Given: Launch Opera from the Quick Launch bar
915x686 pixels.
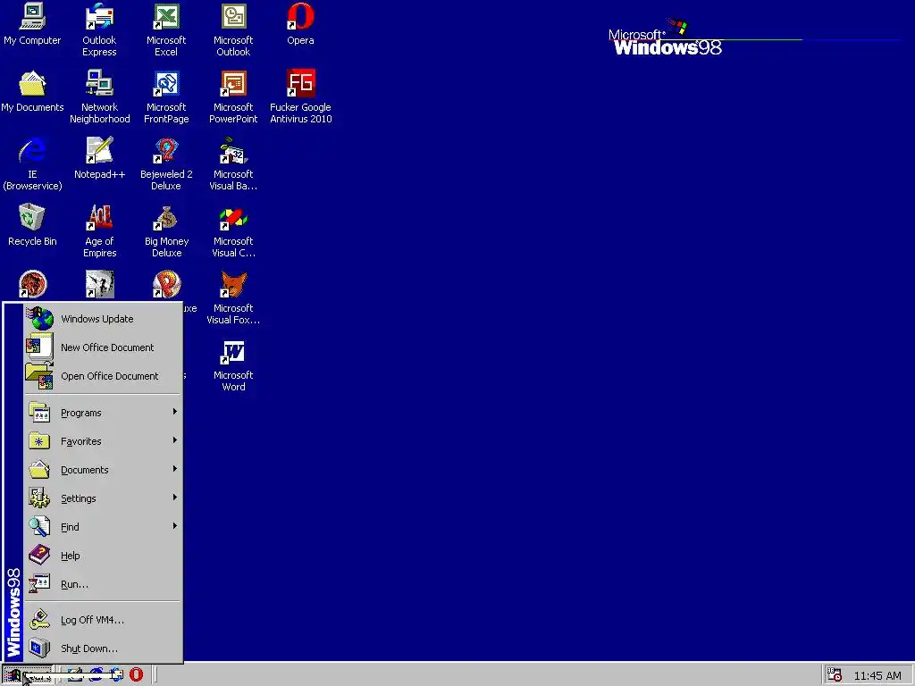Looking at the screenshot, I should (136, 674).
